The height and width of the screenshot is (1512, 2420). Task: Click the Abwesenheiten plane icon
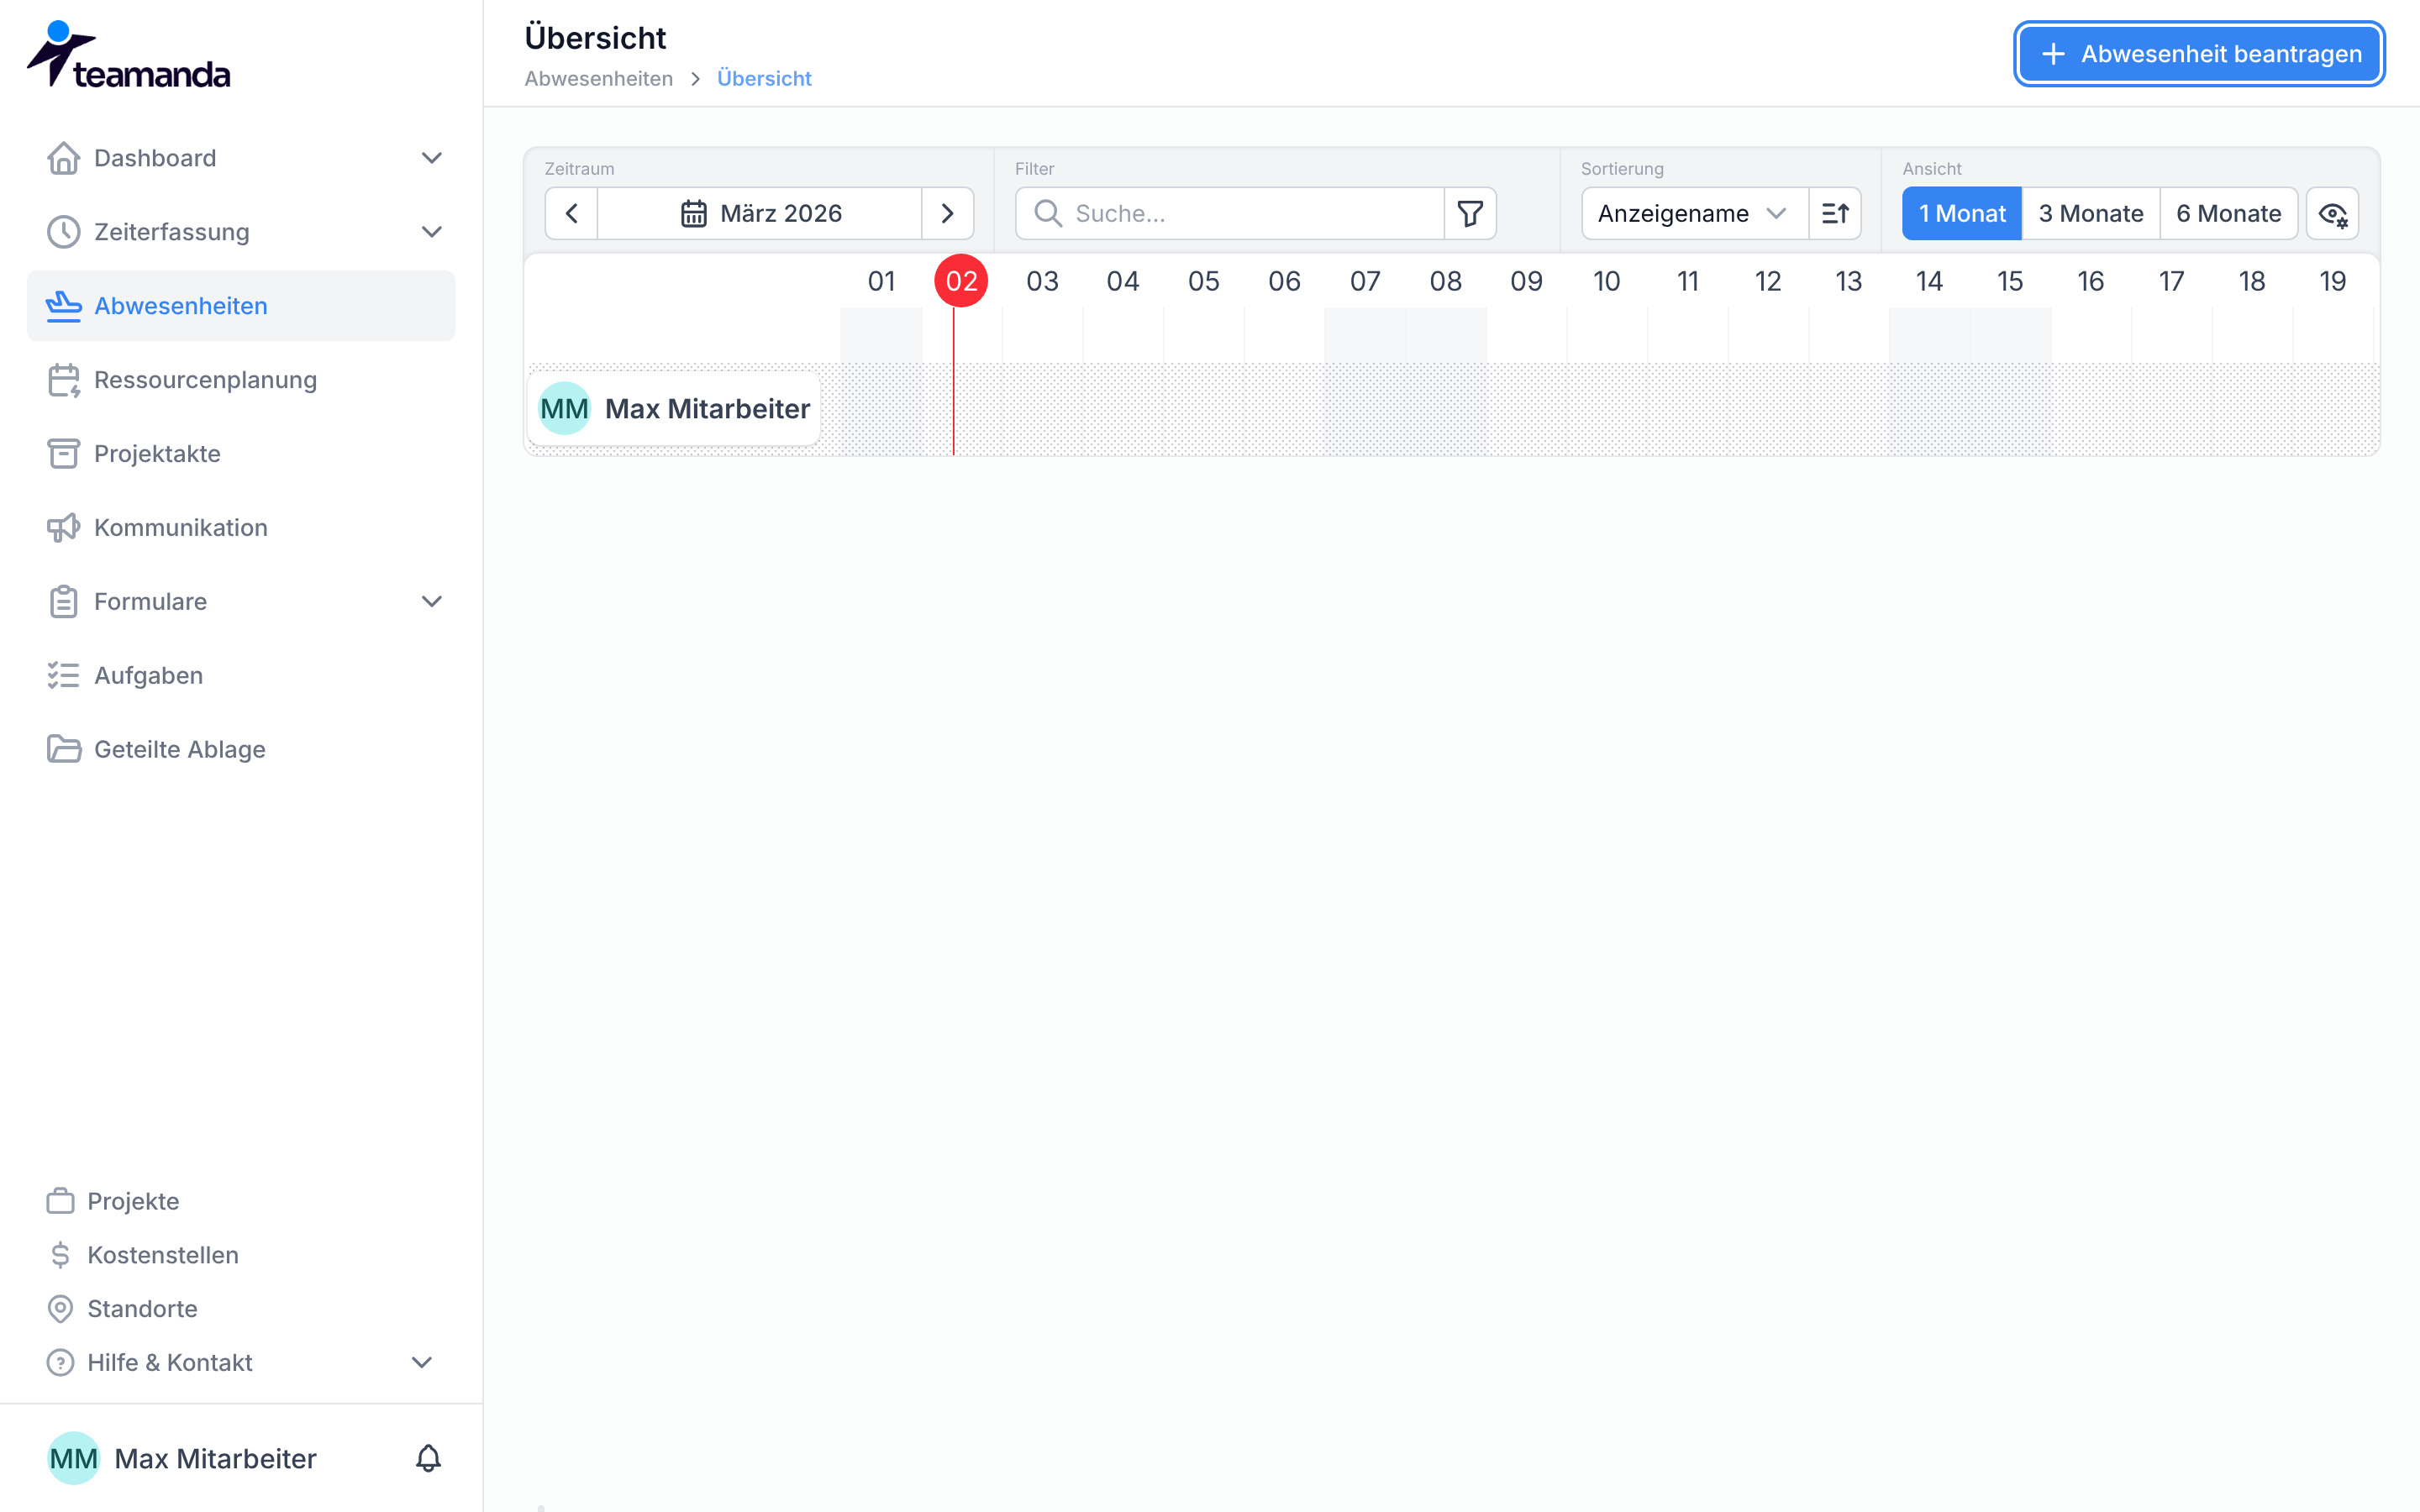63,306
